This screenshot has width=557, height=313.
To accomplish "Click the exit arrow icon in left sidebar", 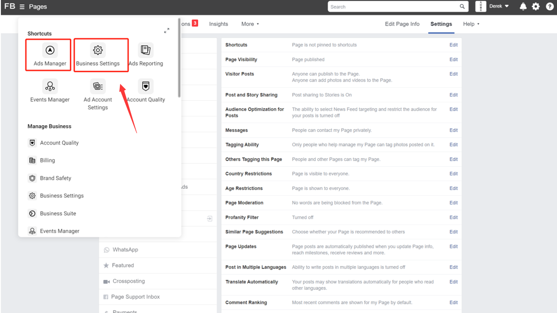I will pyautogui.click(x=209, y=218).
